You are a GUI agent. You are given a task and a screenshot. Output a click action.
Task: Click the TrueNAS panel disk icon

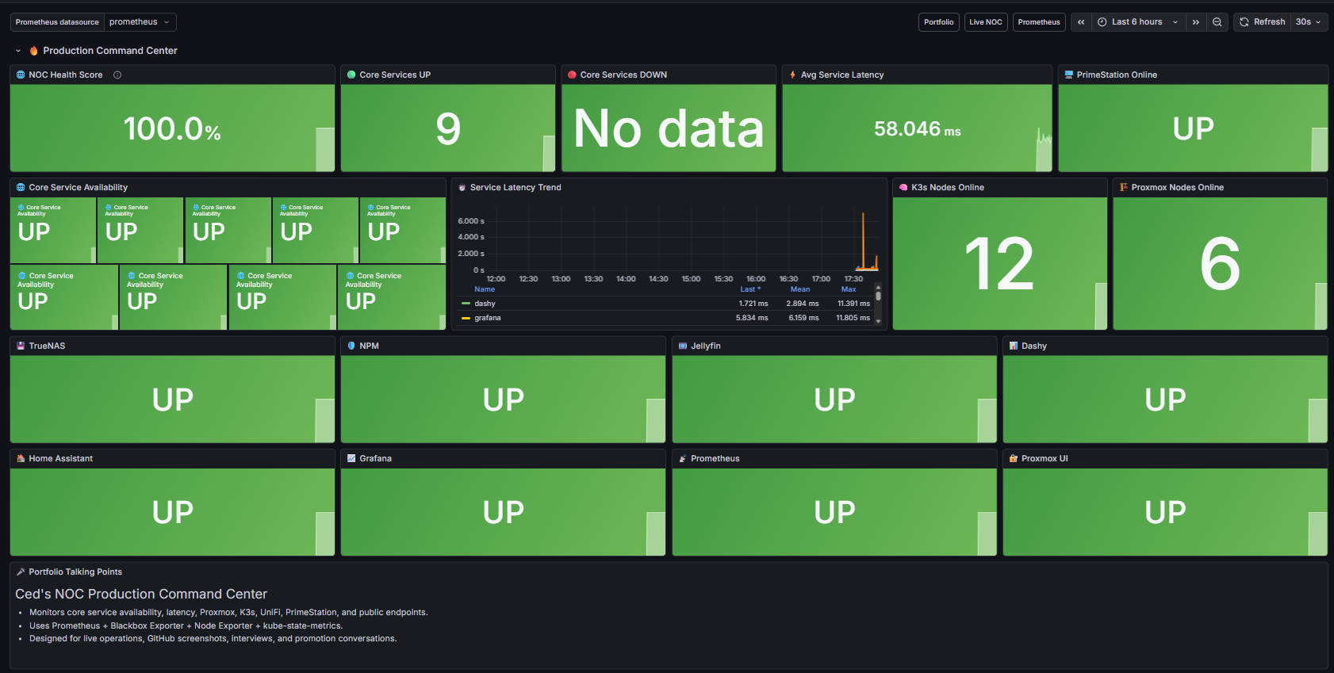[21, 346]
